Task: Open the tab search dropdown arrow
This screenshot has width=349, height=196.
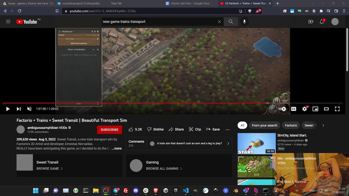Action: (312, 4)
